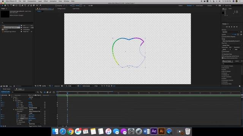Click the Hide Shy Layers icon
243x136 pixels.
coord(45,92)
